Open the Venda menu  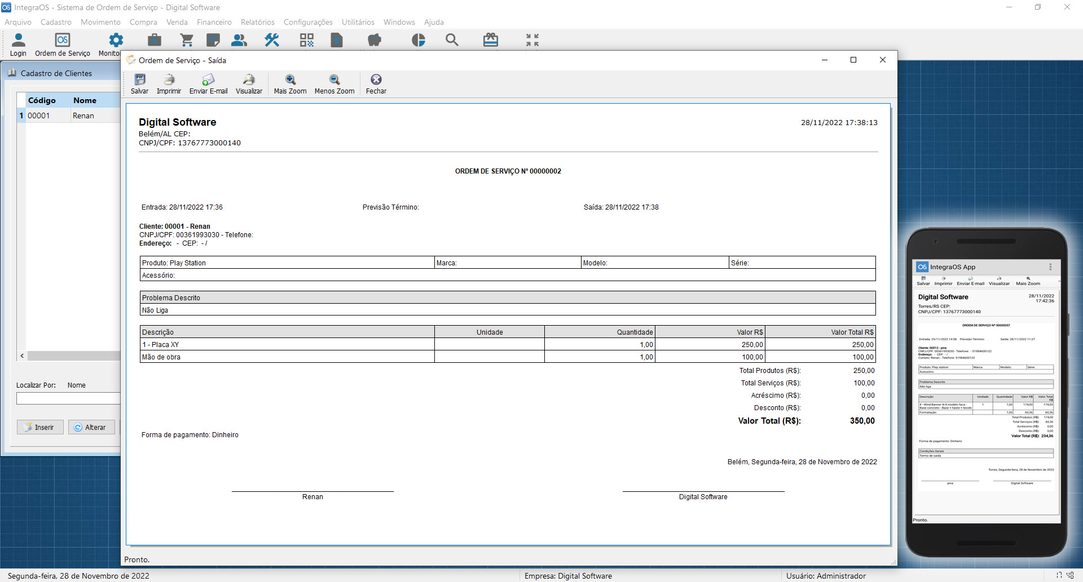coord(177,22)
